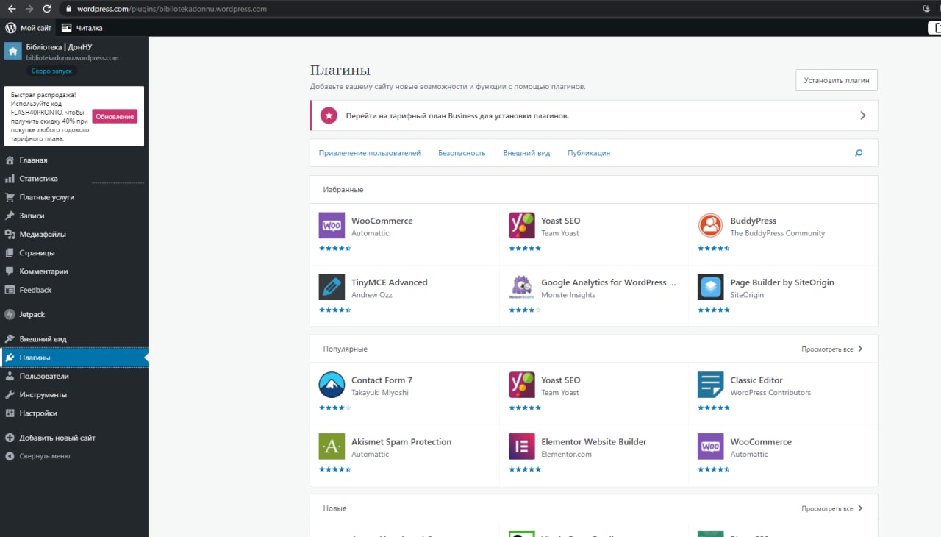Click the Читалка reader icon
Viewport: 941px width, 537px height.
point(67,28)
